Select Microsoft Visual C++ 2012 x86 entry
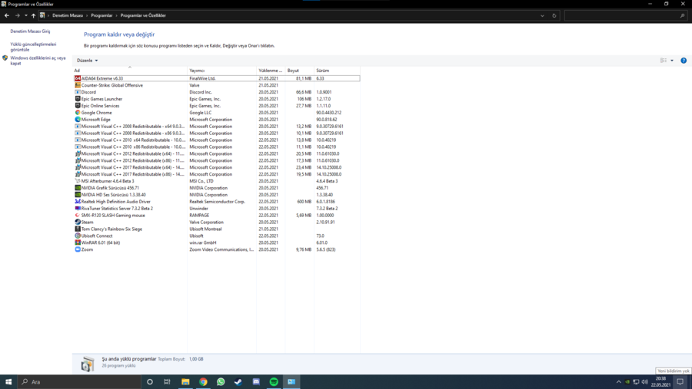 pos(216,160)
